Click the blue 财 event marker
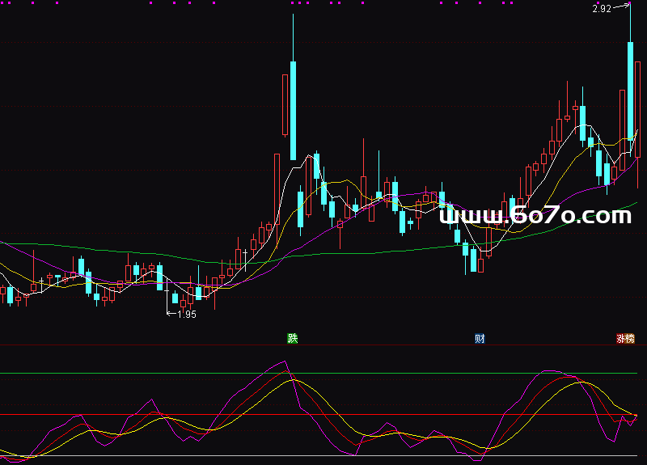Screen dimensions: 647x465 coord(480,338)
